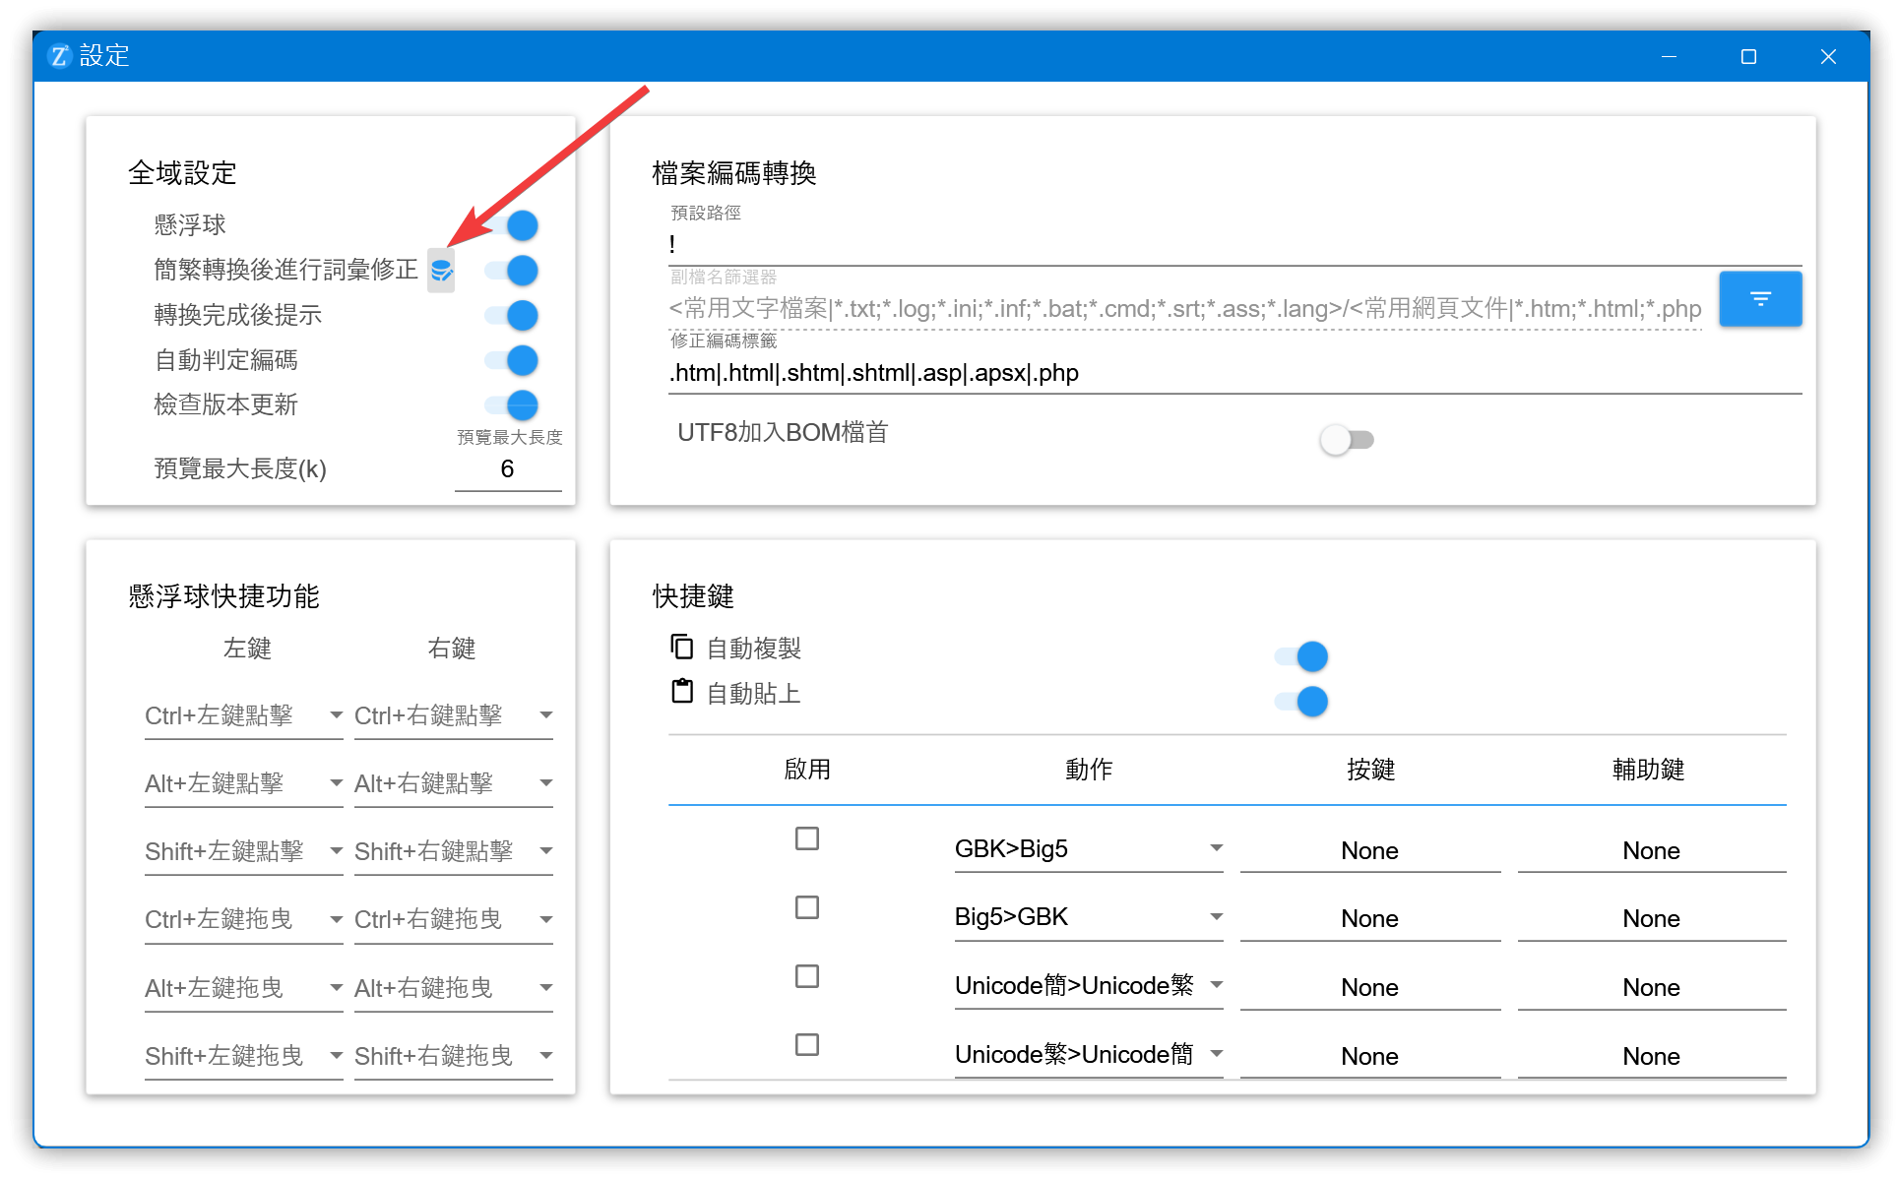Screen dimensions: 1897x1177
Task: Disable 自動判定編碼 toggle
Action: tap(512, 360)
